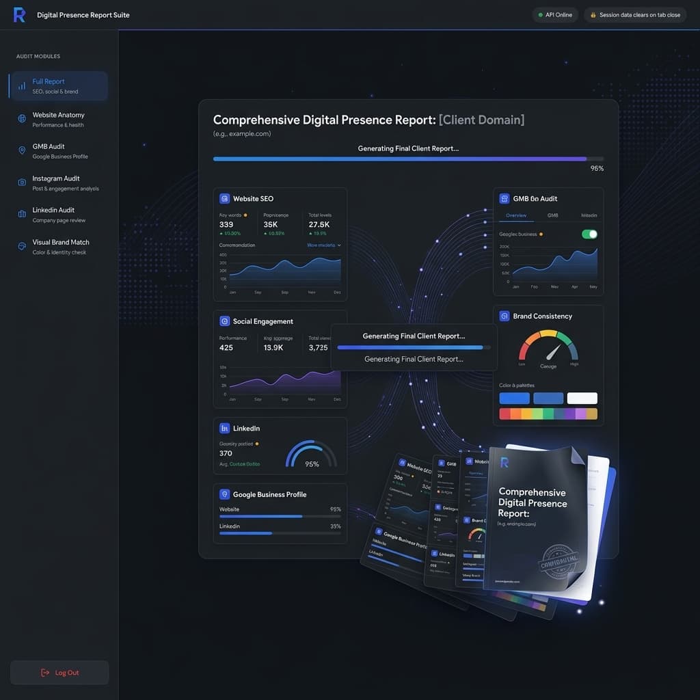Click the 35K value in Website SEO
This screenshot has width=700, height=700.
click(x=271, y=224)
